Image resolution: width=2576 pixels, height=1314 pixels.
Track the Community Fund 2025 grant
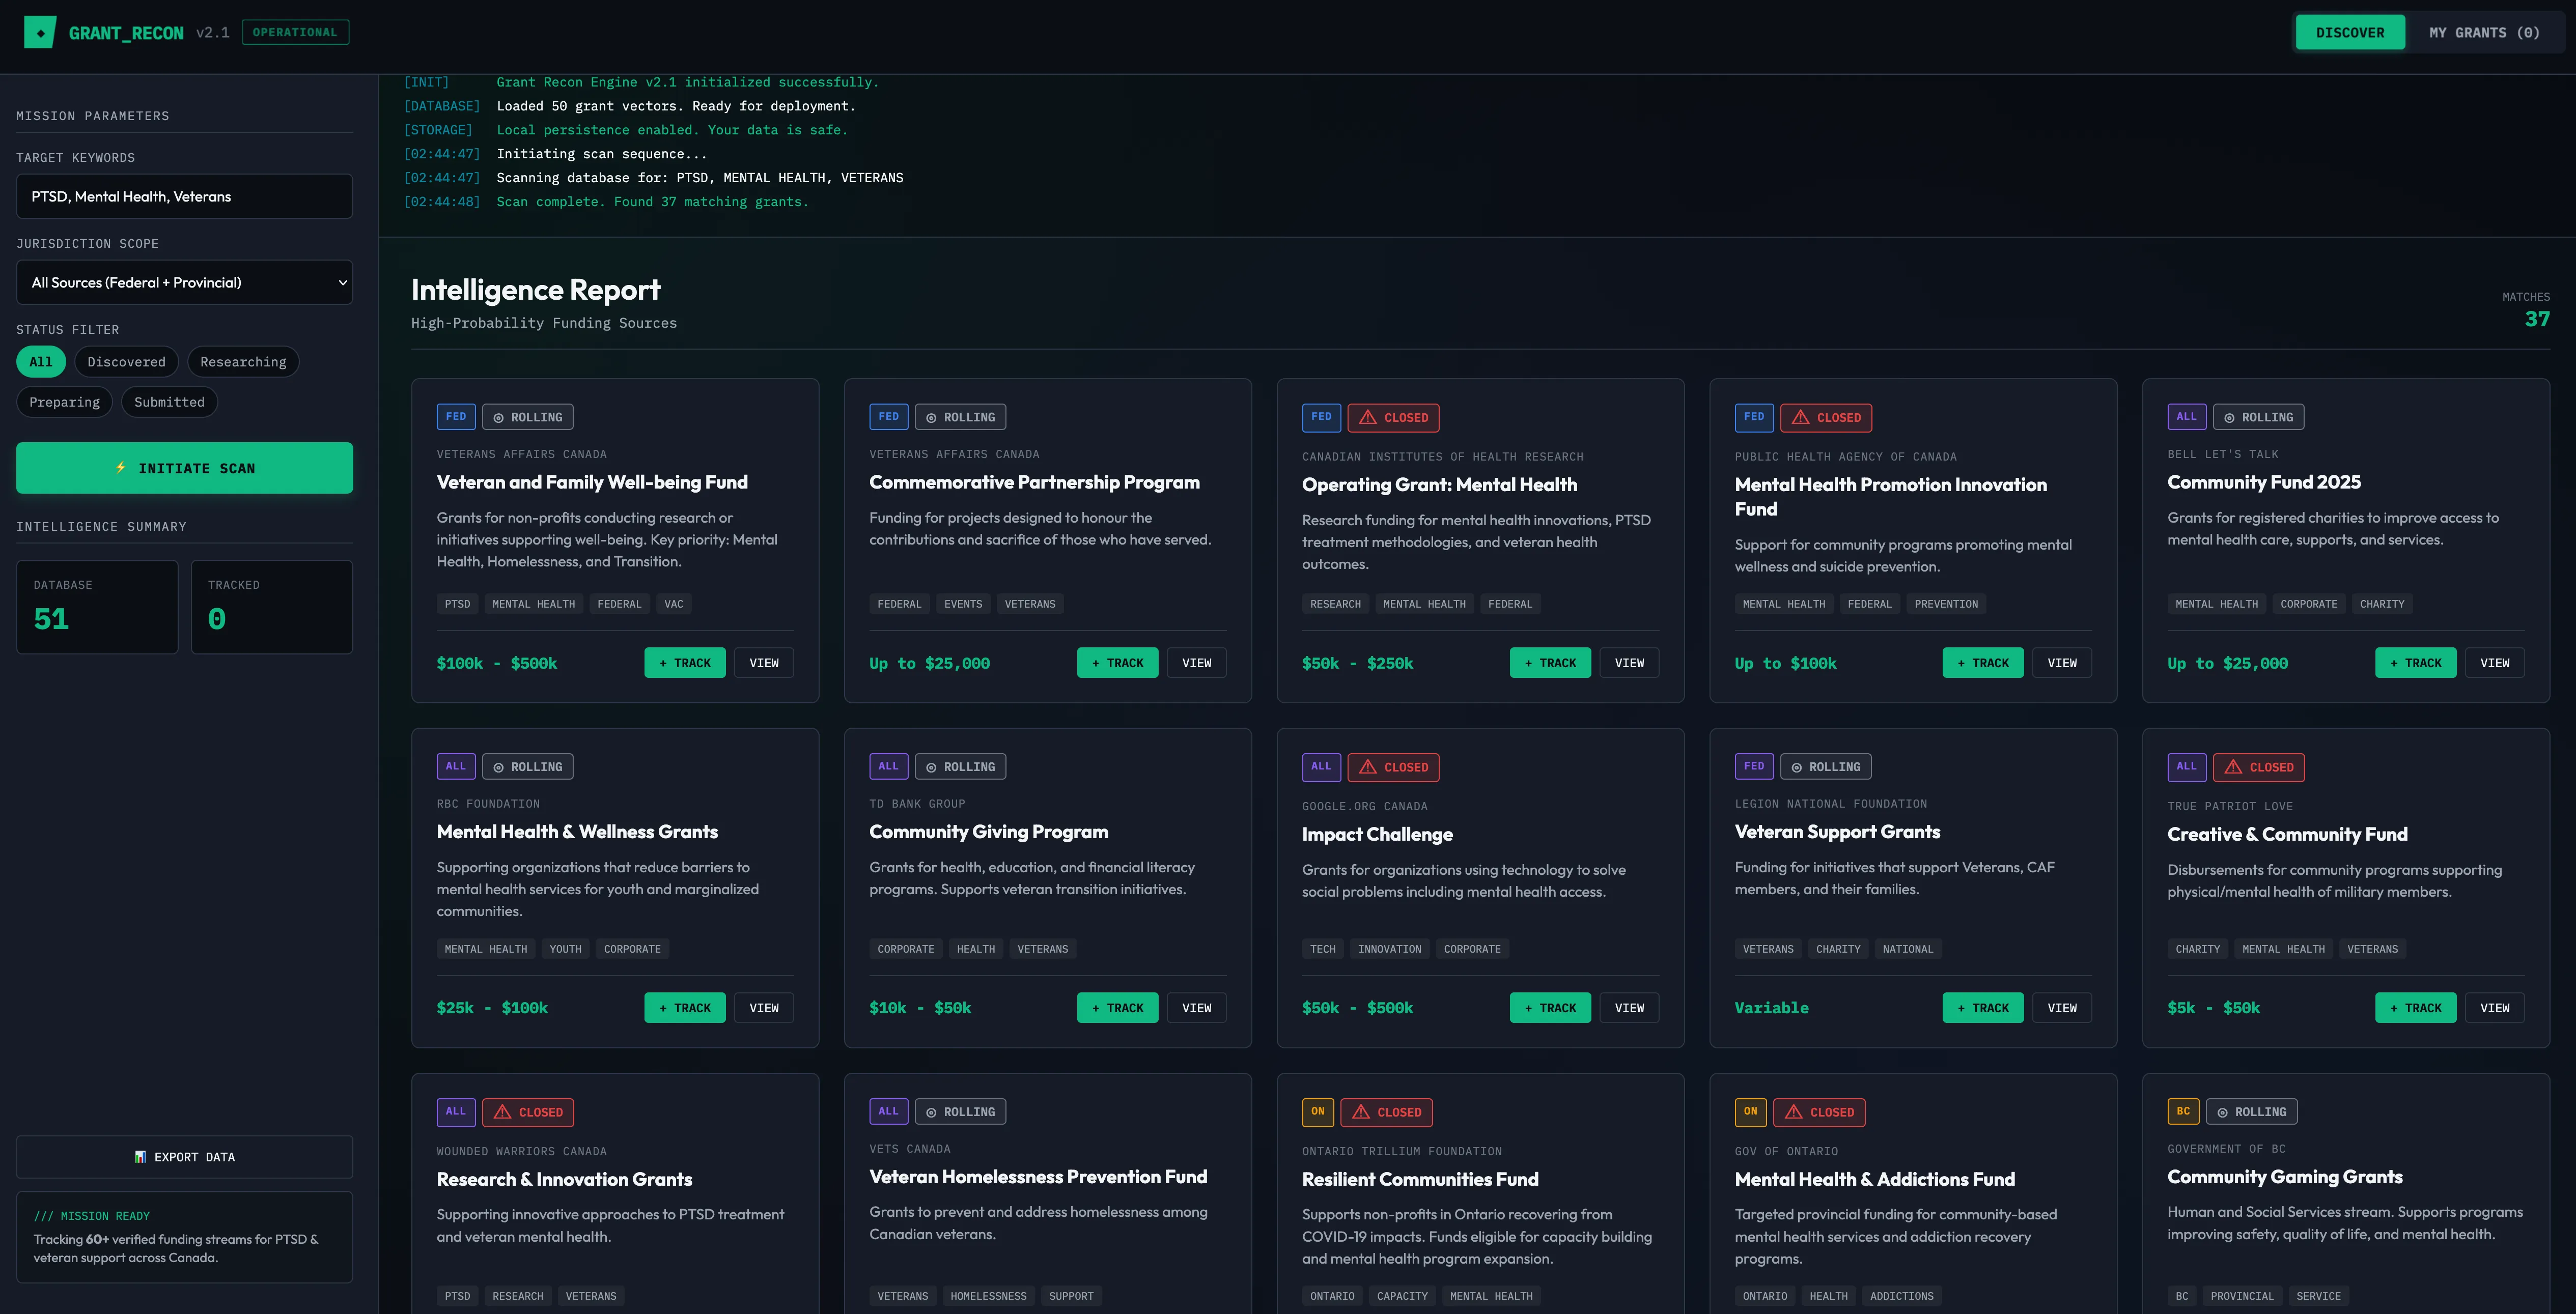(x=2414, y=663)
